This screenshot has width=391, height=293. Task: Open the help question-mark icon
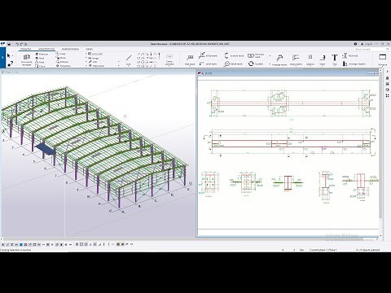355,44
